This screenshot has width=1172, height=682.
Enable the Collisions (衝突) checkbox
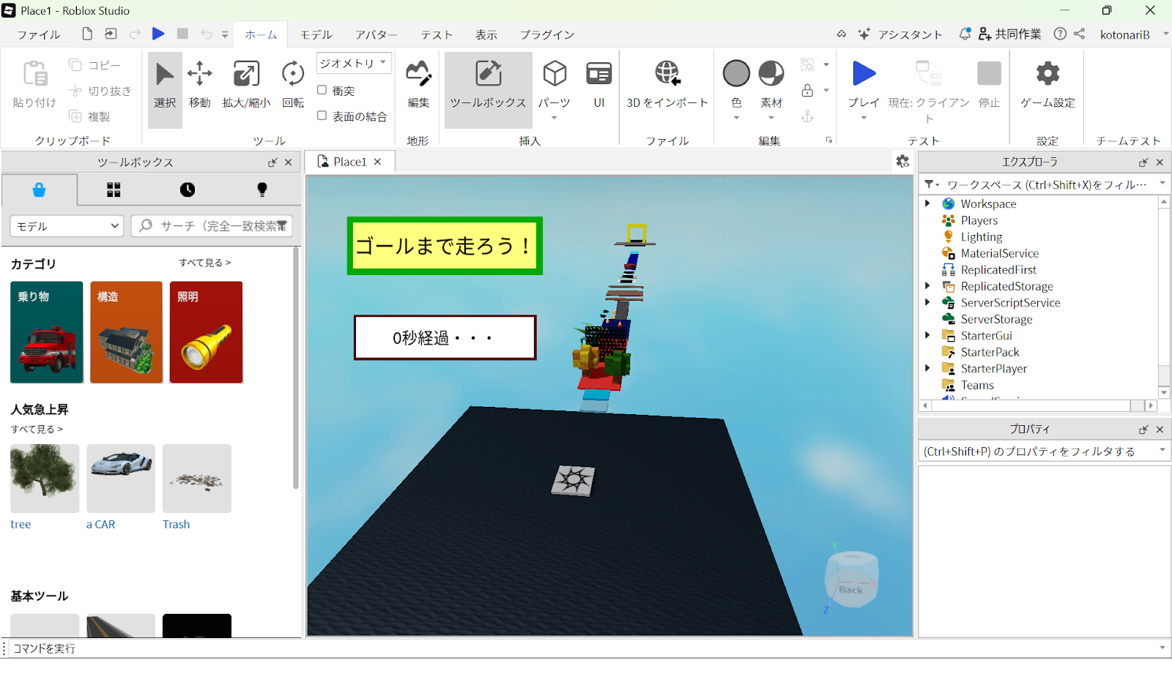coord(322,90)
